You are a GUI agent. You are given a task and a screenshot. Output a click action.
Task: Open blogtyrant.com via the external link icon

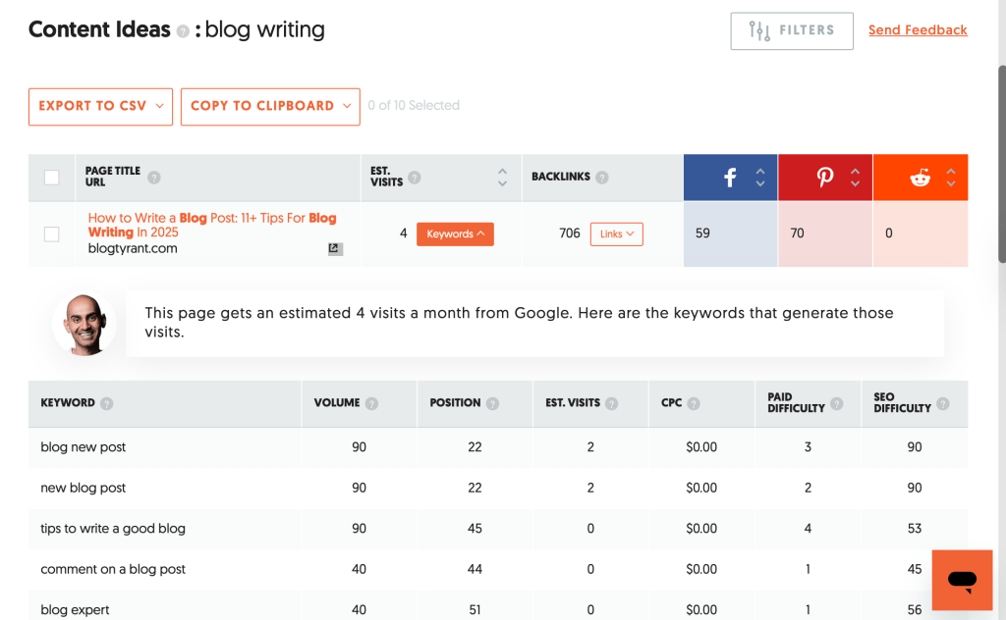(x=334, y=249)
